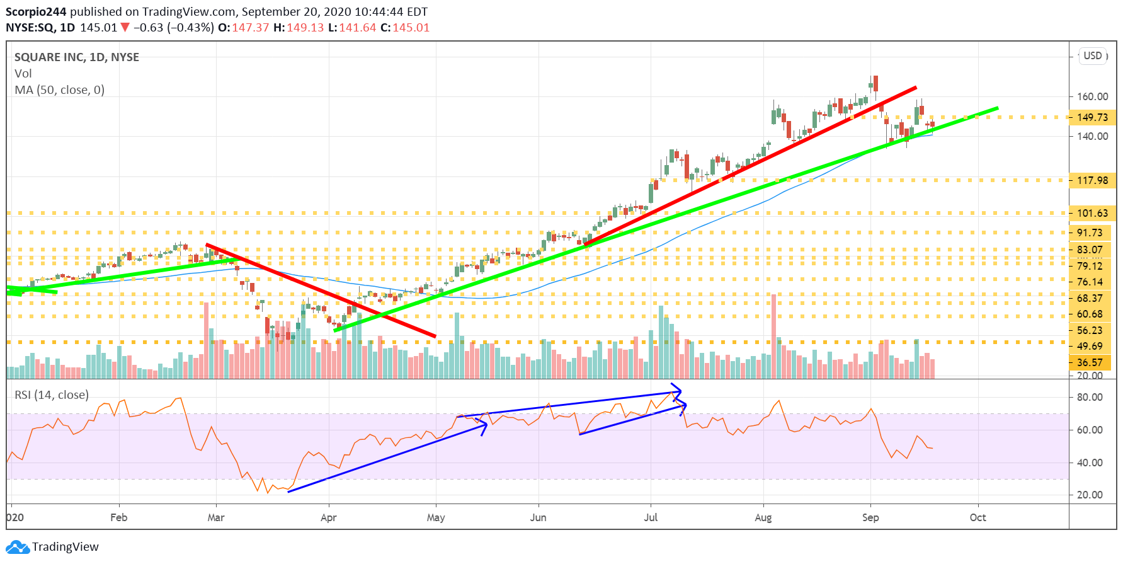Click the high price value 149.13
The height and width of the screenshot is (564, 1123).
(x=305, y=28)
